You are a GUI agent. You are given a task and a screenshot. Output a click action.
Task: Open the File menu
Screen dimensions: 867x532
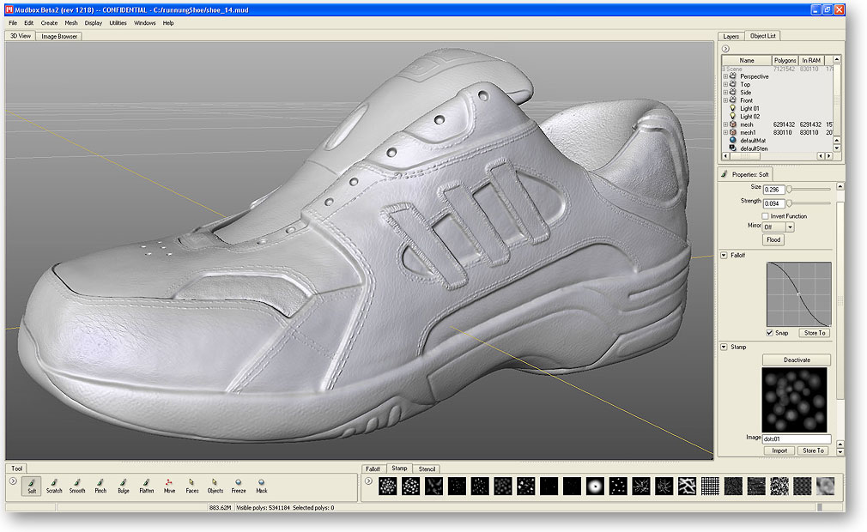coord(13,23)
